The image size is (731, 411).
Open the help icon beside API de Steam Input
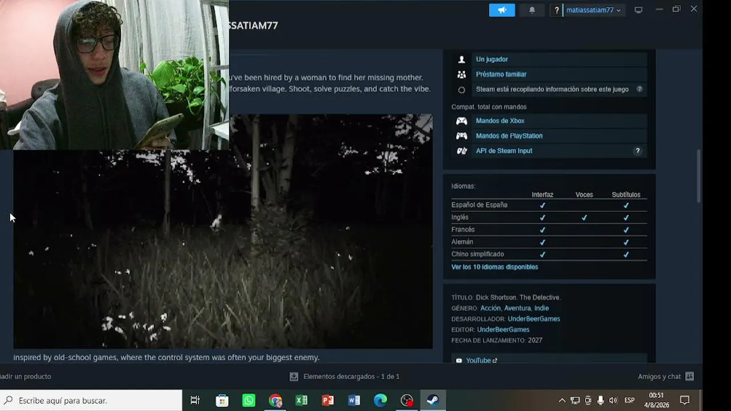point(638,151)
